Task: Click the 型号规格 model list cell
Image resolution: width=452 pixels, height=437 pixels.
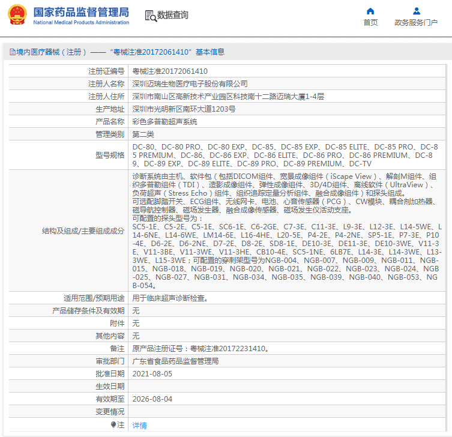Action: [x=286, y=155]
